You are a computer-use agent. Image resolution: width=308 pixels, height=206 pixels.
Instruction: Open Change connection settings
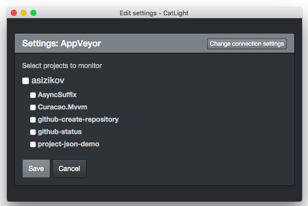(x=246, y=44)
